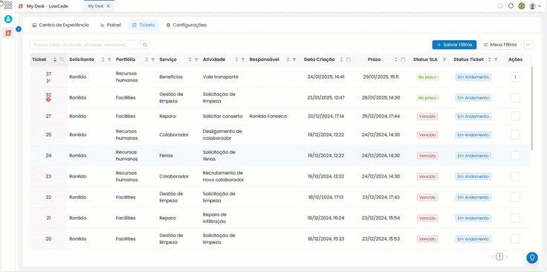547x272 pixels.
Task: Open the lightbulb help floating button
Action: tap(532, 258)
